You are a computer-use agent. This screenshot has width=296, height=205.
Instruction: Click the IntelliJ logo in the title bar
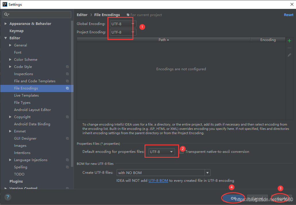pyautogui.click(x=5, y=4)
